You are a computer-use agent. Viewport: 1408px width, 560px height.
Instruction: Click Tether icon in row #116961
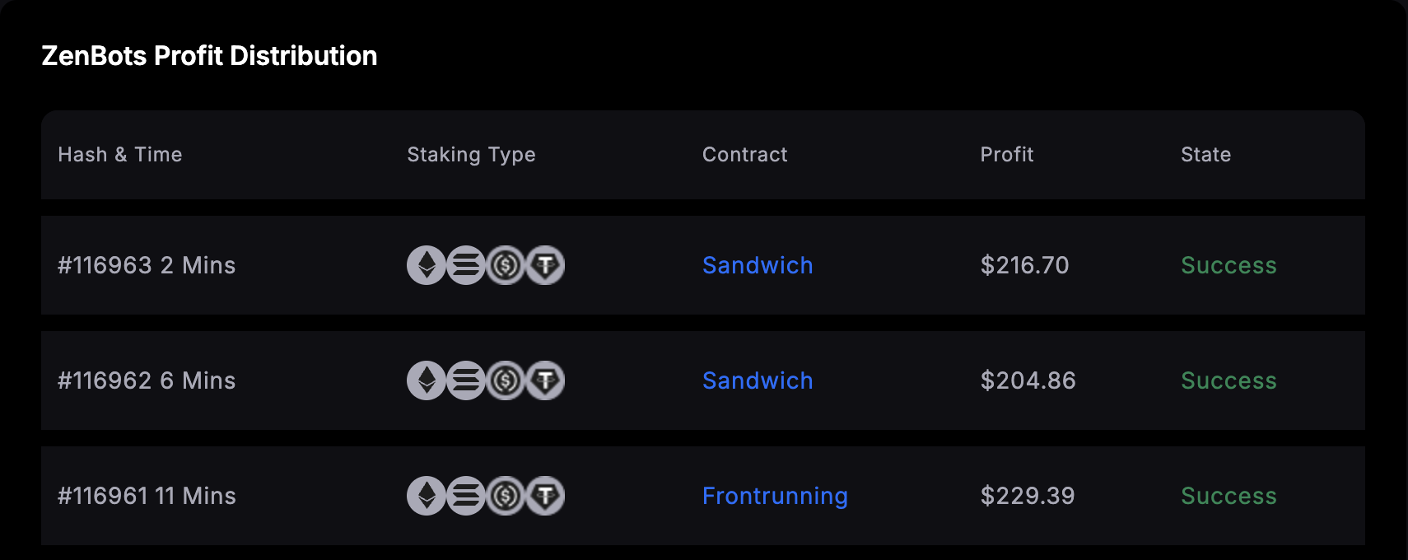click(x=545, y=496)
